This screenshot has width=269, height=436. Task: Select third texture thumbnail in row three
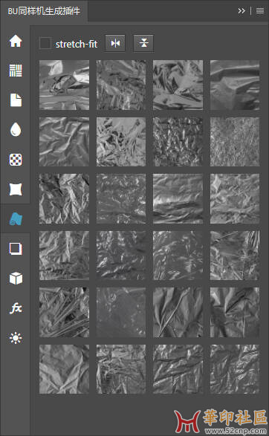coord(178,199)
